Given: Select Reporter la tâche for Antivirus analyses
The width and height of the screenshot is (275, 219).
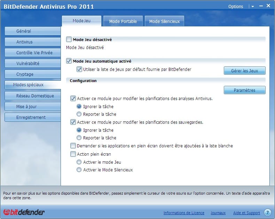Looking at the screenshot, I should pos(79,114).
